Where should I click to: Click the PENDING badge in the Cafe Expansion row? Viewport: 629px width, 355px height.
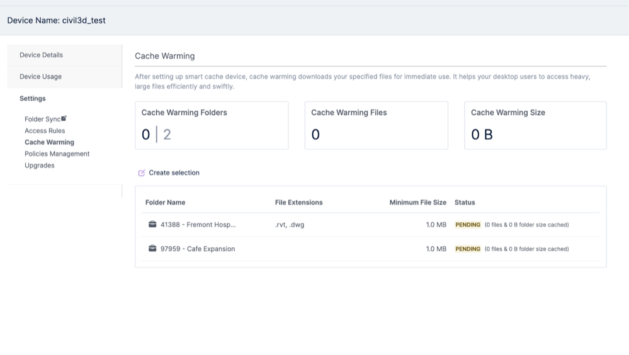tap(468, 249)
